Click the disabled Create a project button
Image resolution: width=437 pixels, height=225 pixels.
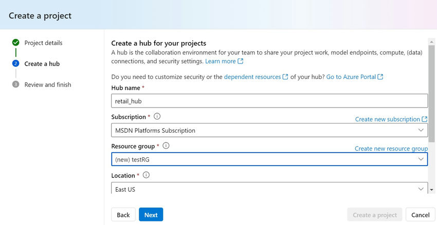375,215
